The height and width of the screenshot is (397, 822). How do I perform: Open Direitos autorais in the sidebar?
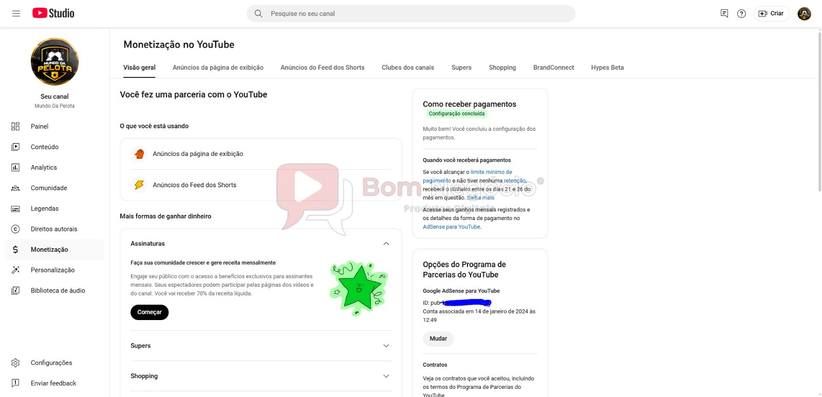[x=54, y=229]
